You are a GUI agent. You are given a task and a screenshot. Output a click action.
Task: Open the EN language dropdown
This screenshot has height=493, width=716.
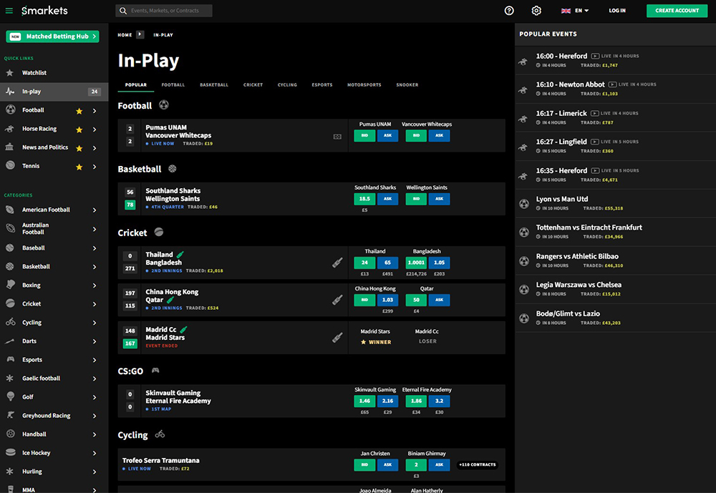coord(575,11)
